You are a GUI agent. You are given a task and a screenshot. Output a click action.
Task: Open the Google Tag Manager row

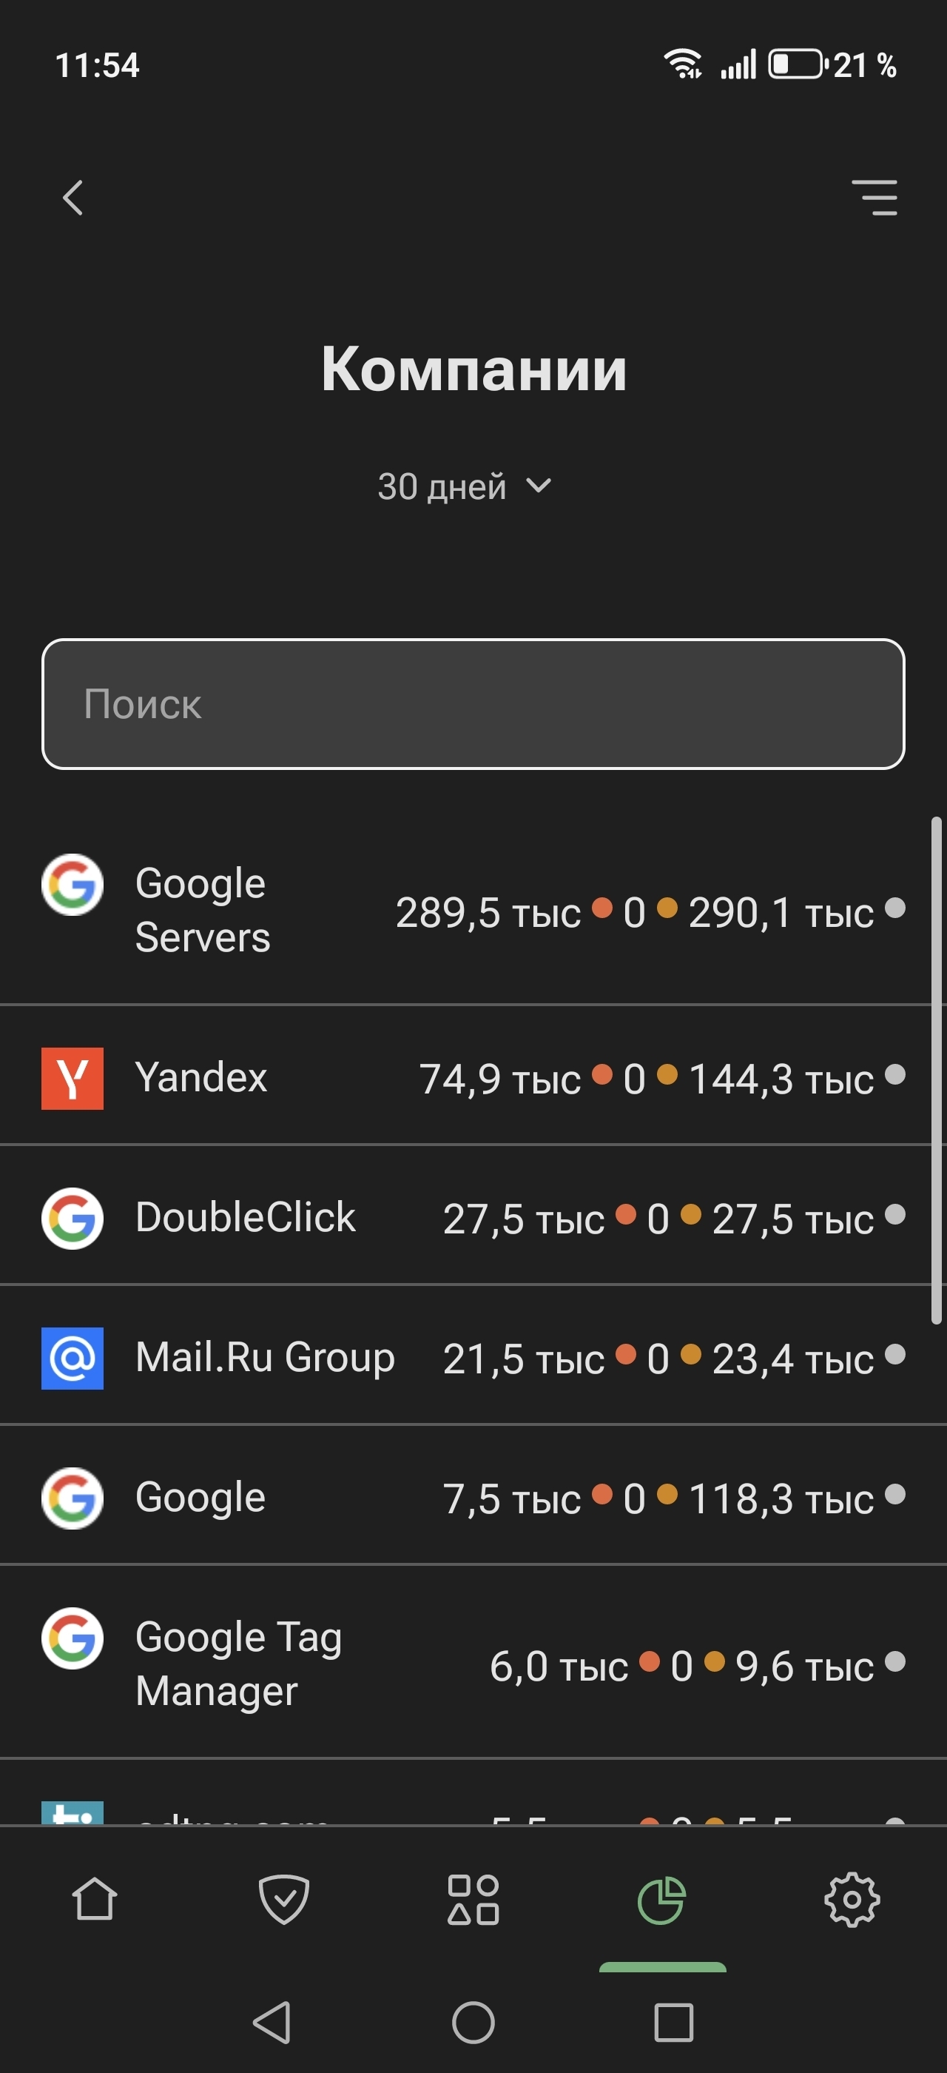[x=473, y=1664]
